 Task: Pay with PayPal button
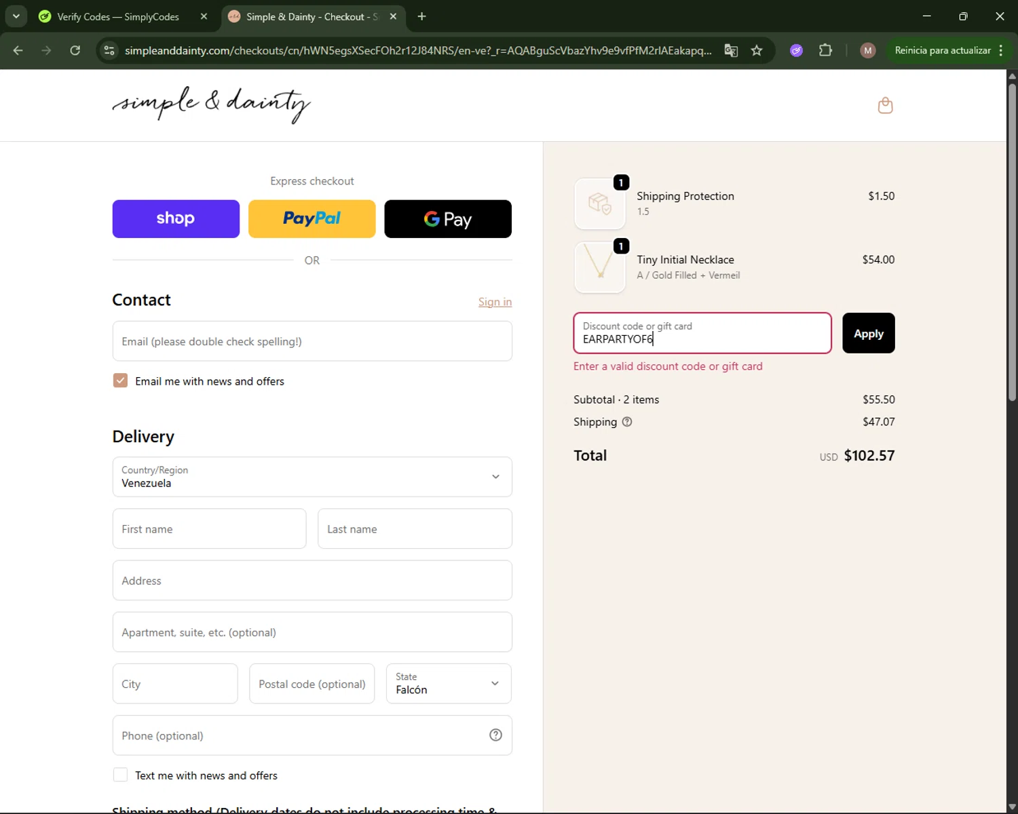click(x=312, y=218)
